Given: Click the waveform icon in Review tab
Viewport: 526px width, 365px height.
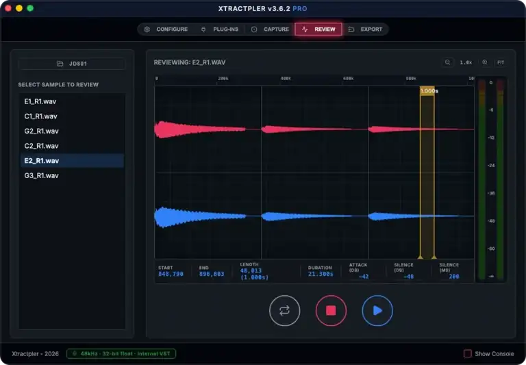Looking at the screenshot, I should [x=305, y=29].
